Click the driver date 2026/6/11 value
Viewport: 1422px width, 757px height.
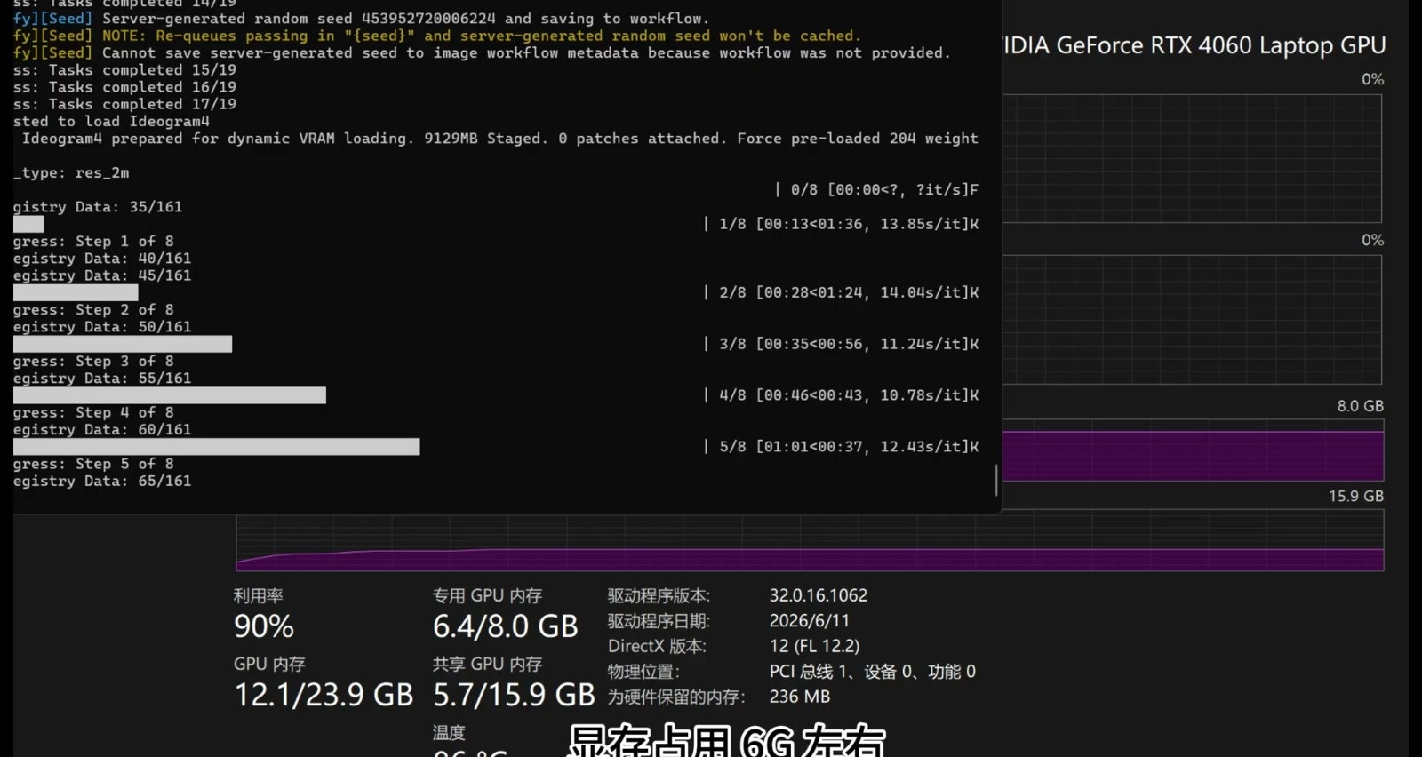point(810,620)
